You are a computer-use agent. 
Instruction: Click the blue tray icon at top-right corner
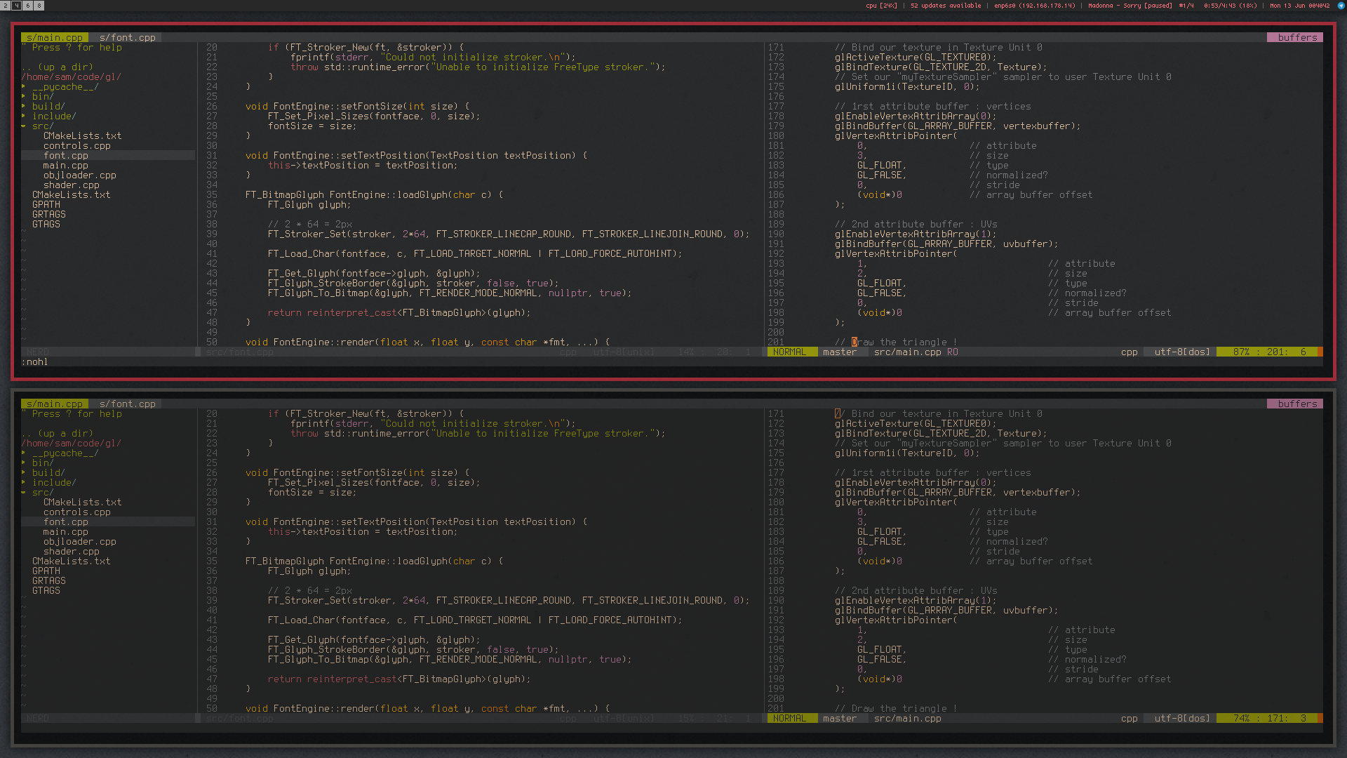click(1341, 6)
